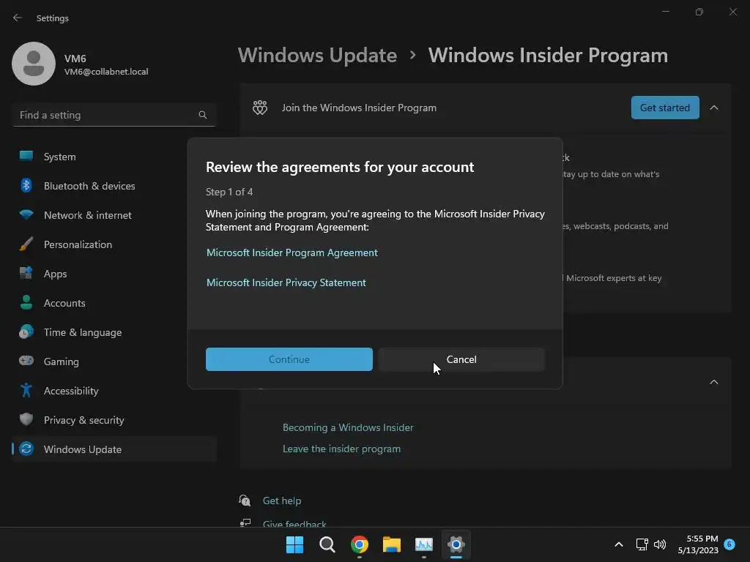The image size is (750, 562).
Task: Collapse the section containing Becoming a Windows Insider
Action: (x=713, y=382)
